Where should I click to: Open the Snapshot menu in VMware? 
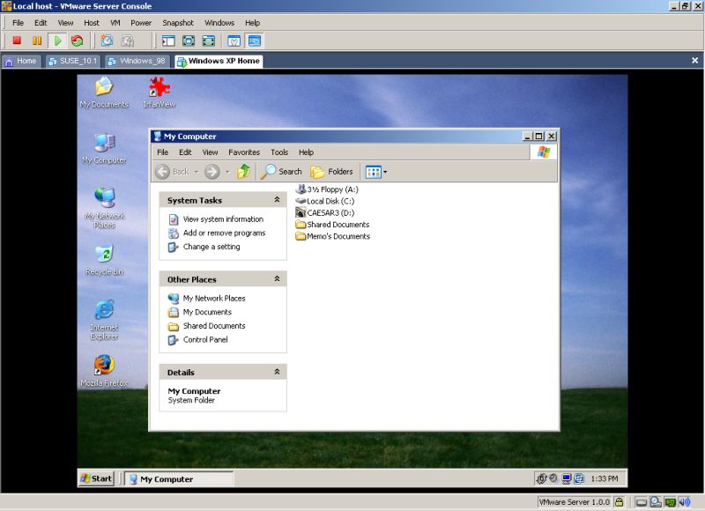click(x=178, y=22)
